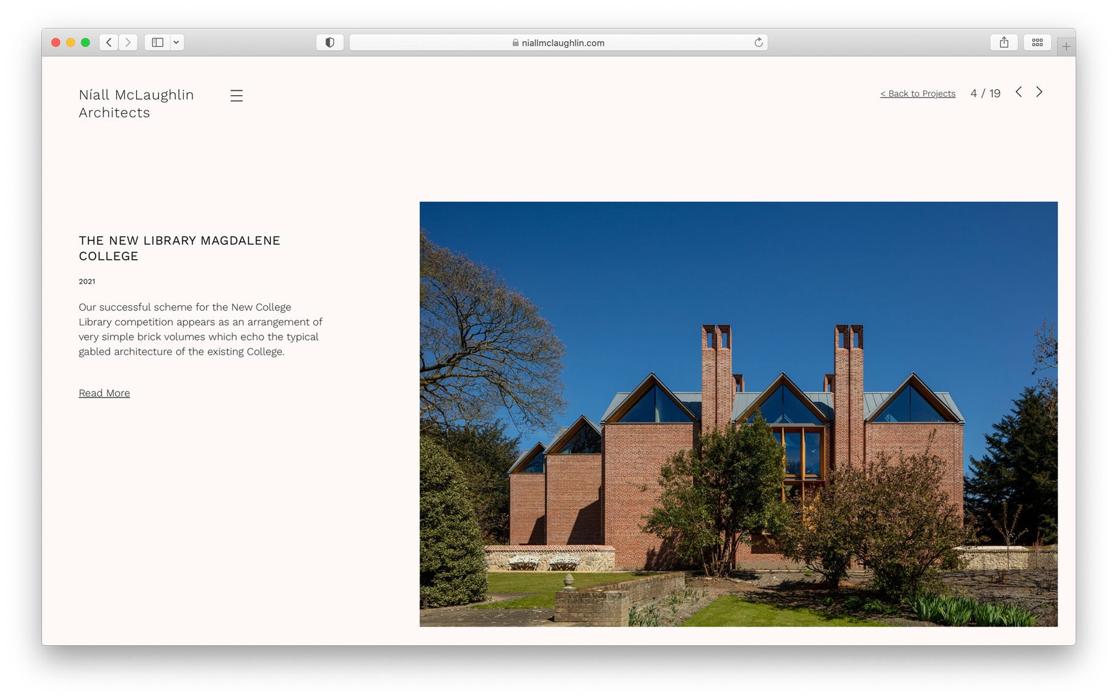Add a new tab with the plus button
This screenshot has height=700, width=1117.
point(1066,47)
